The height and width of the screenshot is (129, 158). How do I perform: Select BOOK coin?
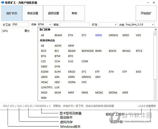113,51
